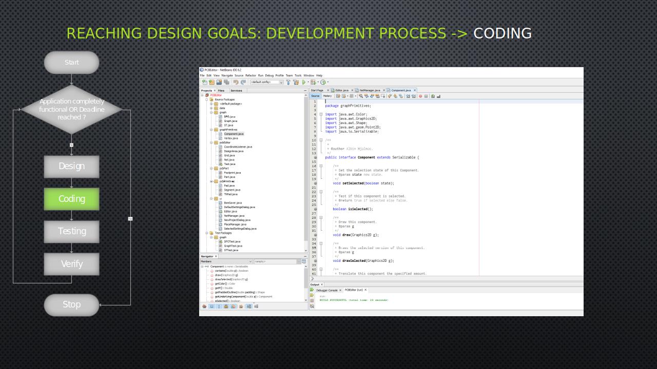657x369 pixels.
Task: Open the Members dropdown in Navigator
Action: (x=226, y=261)
